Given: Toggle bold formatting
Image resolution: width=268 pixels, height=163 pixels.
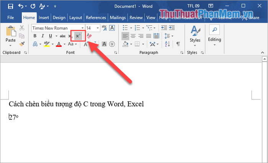Looking at the screenshot, I should [x=35, y=36].
